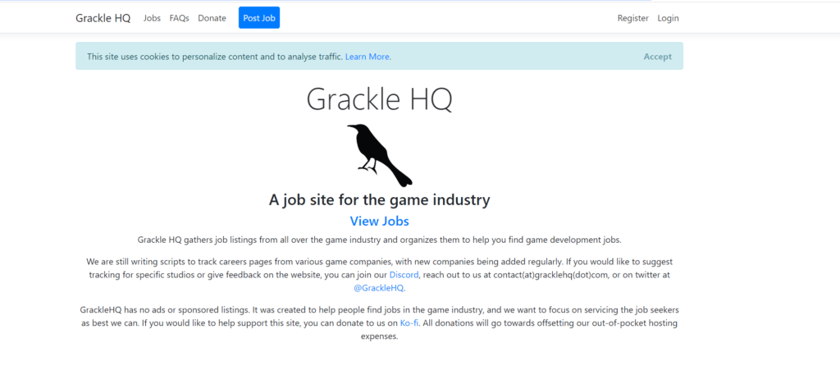Click the Grackle HQ brand logo text
Screen dimensions: 840x389
pos(103,18)
